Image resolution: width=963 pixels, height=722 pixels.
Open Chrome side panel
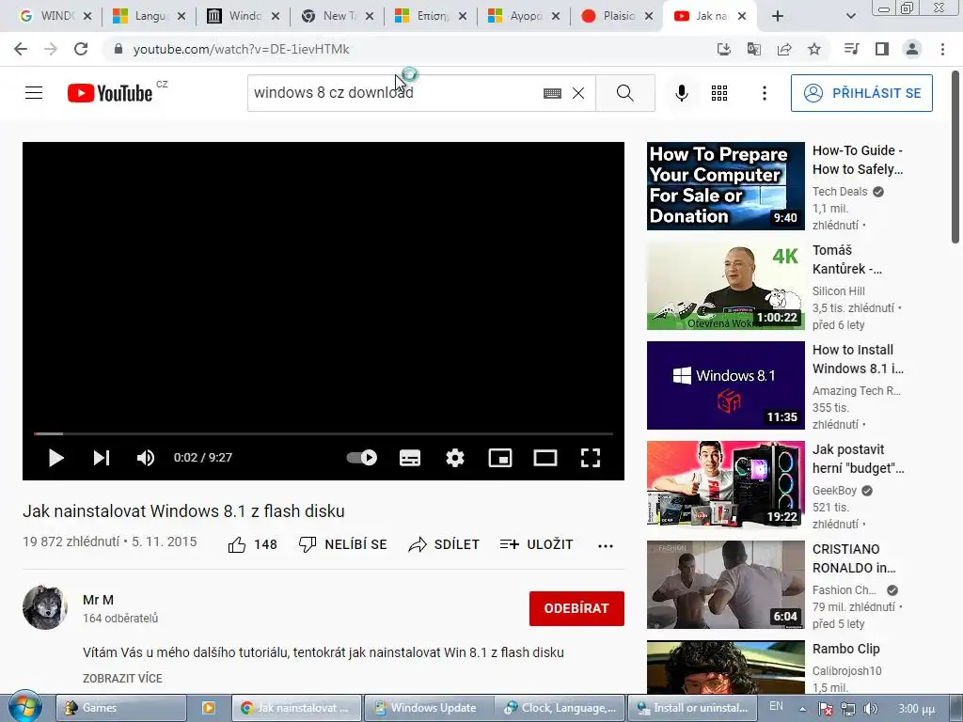tap(882, 49)
